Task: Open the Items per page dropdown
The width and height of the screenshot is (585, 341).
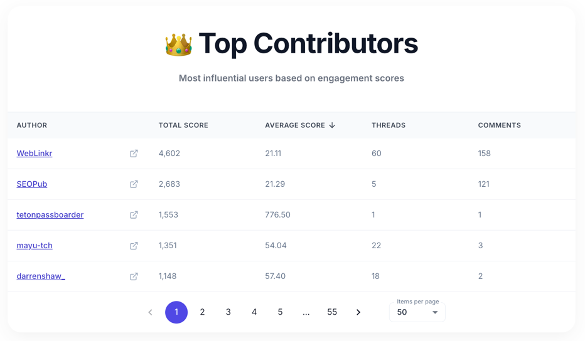Action: 417,312
